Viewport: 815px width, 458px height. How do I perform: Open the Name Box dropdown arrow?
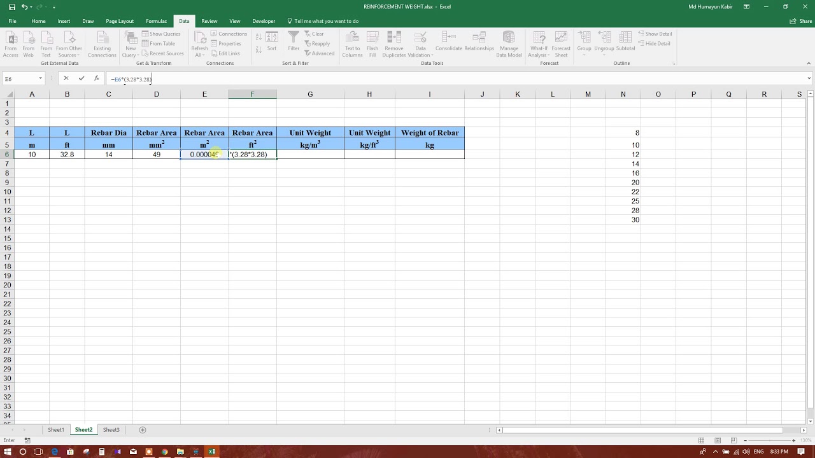click(x=39, y=78)
